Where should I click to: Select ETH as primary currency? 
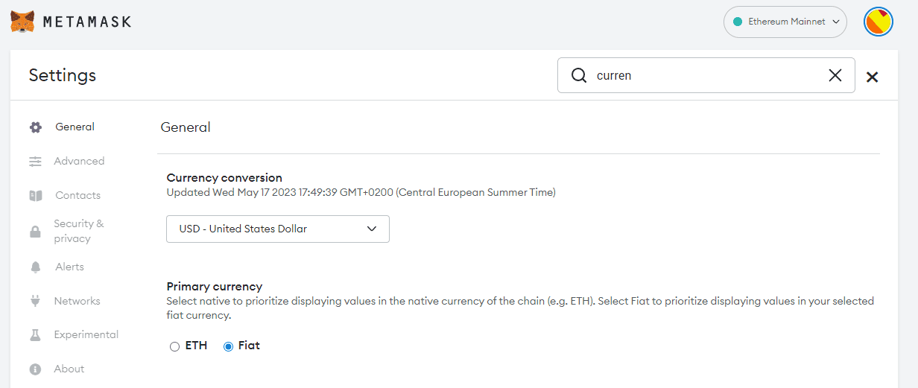[x=175, y=346]
